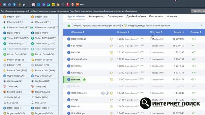Switch to Двойной обмен tab
Image resolution: width=205 pixels, height=115 pixels.
point(136,16)
